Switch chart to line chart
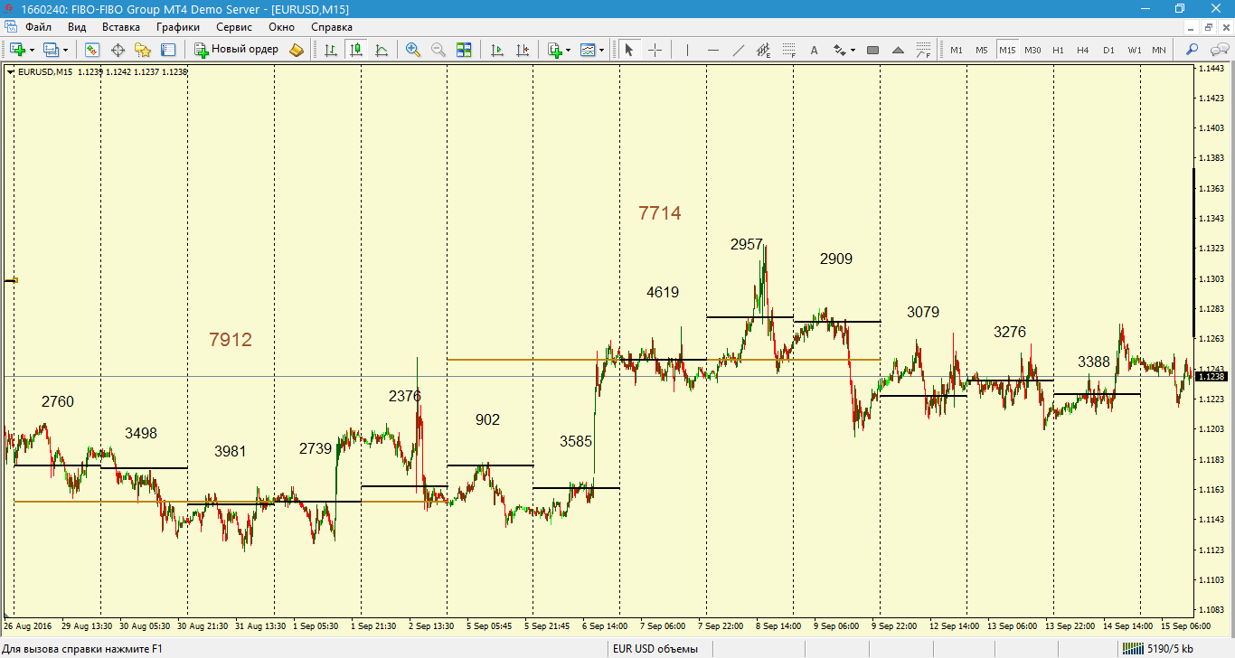 [382, 50]
